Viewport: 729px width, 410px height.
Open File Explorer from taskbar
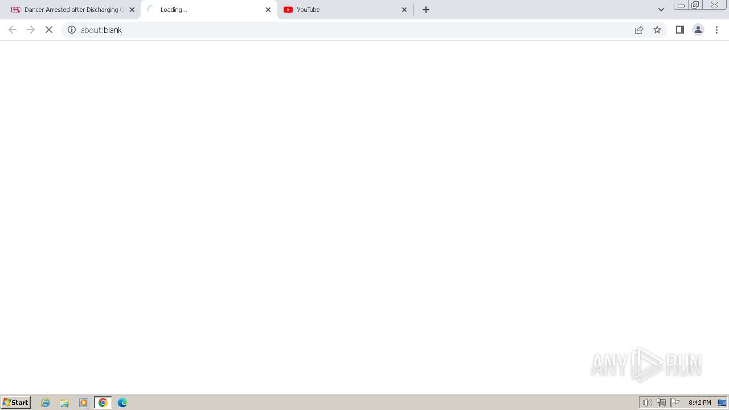pyautogui.click(x=64, y=403)
